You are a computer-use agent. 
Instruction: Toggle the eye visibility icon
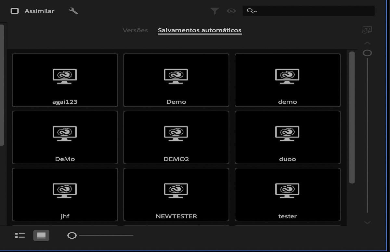coord(231,11)
